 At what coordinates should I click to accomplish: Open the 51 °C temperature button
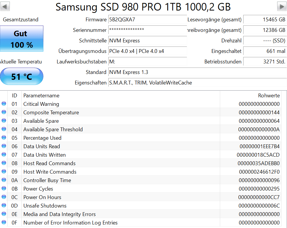[x=22, y=76]
